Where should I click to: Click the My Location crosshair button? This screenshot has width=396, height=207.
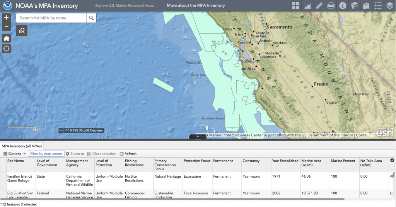point(7,48)
